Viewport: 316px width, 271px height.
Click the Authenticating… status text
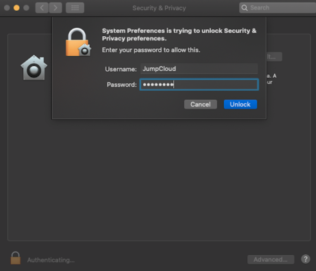tap(51, 260)
